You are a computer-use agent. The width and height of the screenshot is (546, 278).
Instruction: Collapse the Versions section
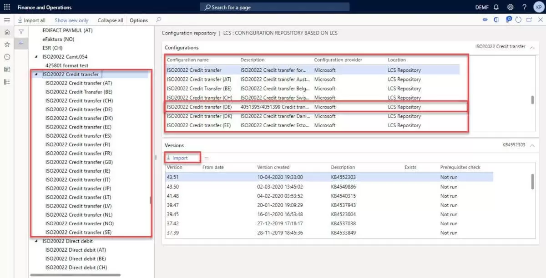[532, 145]
